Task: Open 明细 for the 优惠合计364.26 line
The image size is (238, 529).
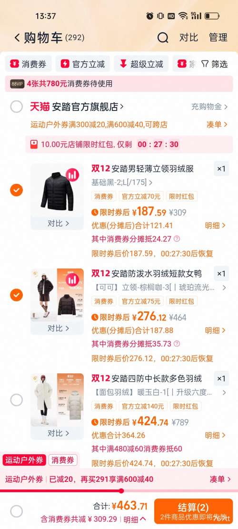Action: pos(216,435)
